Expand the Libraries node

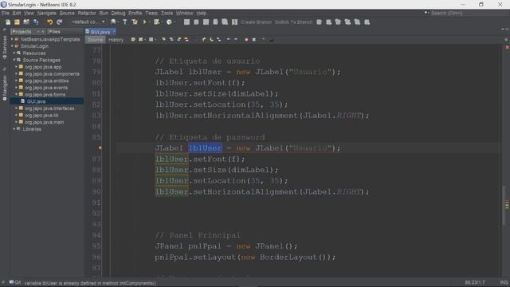[x=14, y=129]
